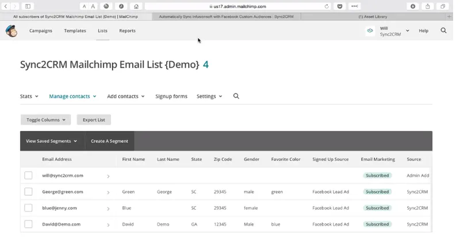The image size is (460, 244).
Task: Select checkbox for George@green.com
Action: click(x=28, y=192)
